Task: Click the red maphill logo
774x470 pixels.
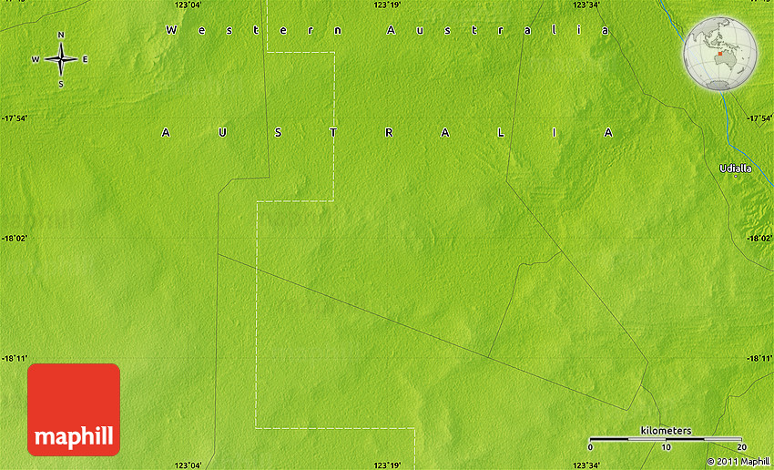Action: pos(74,410)
